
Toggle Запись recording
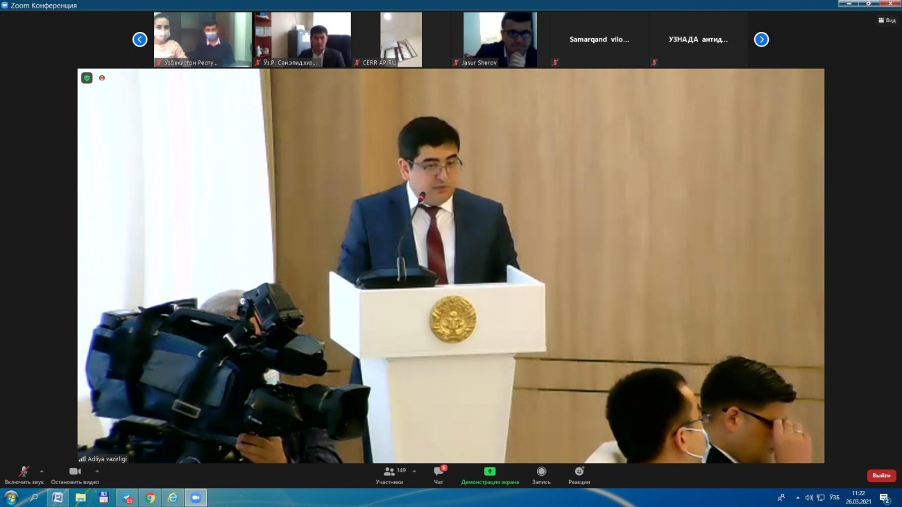541,474
